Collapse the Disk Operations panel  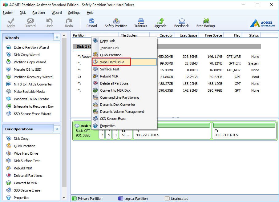(x=57, y=129)
